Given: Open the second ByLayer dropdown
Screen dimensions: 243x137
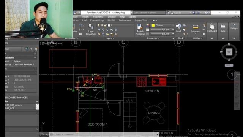Looking at the screenshot, I should click(173, 34).
